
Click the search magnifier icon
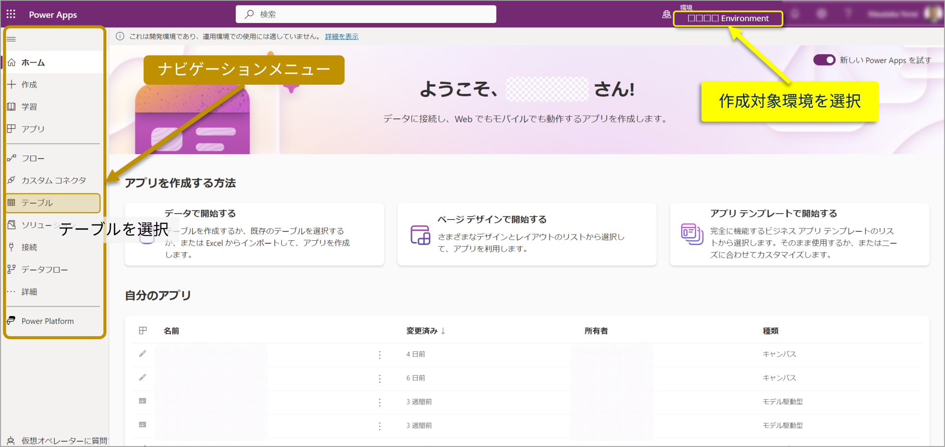click(250, 14)
